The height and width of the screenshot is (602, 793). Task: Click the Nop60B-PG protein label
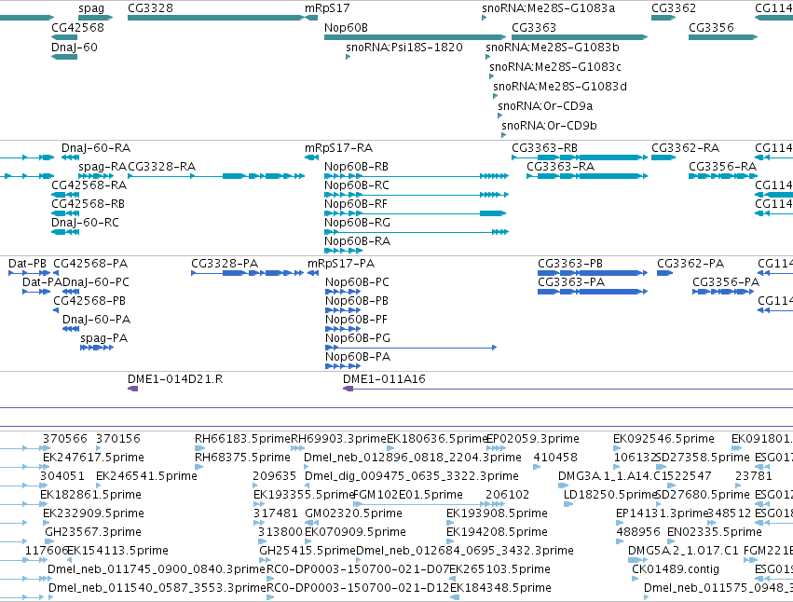tap(358, 338)
